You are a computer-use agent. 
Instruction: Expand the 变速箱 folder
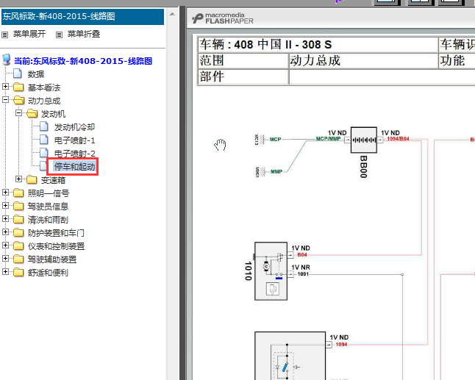pyautogui.click(x=18, y=179)
